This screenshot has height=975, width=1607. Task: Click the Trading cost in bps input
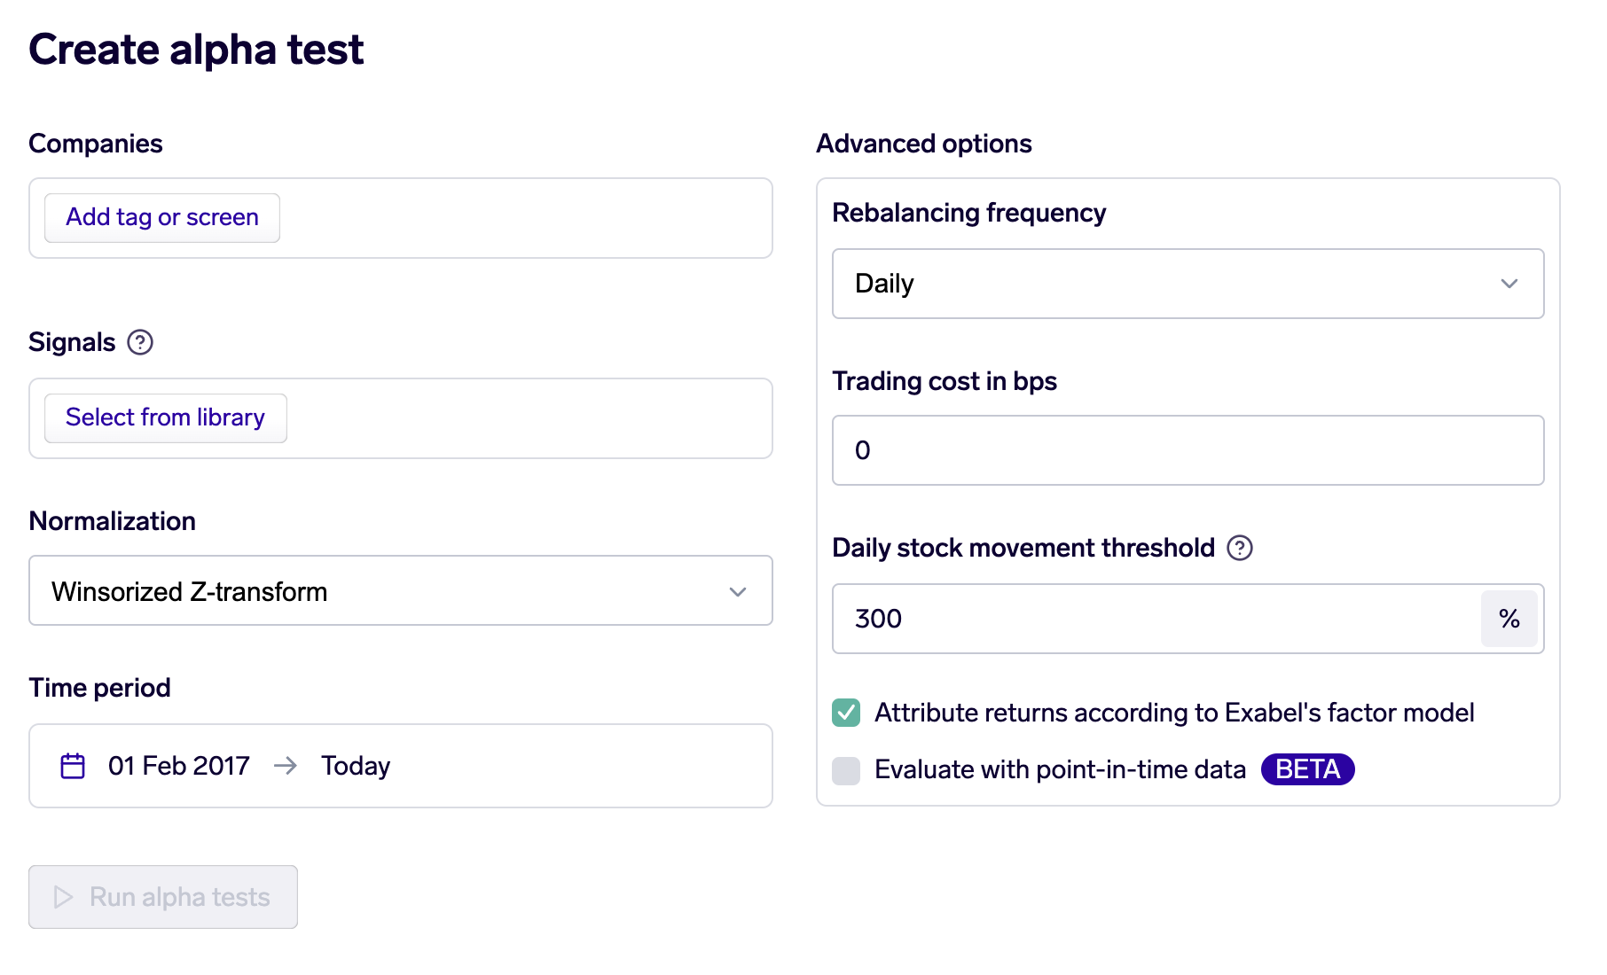(x=1187, y=450)
